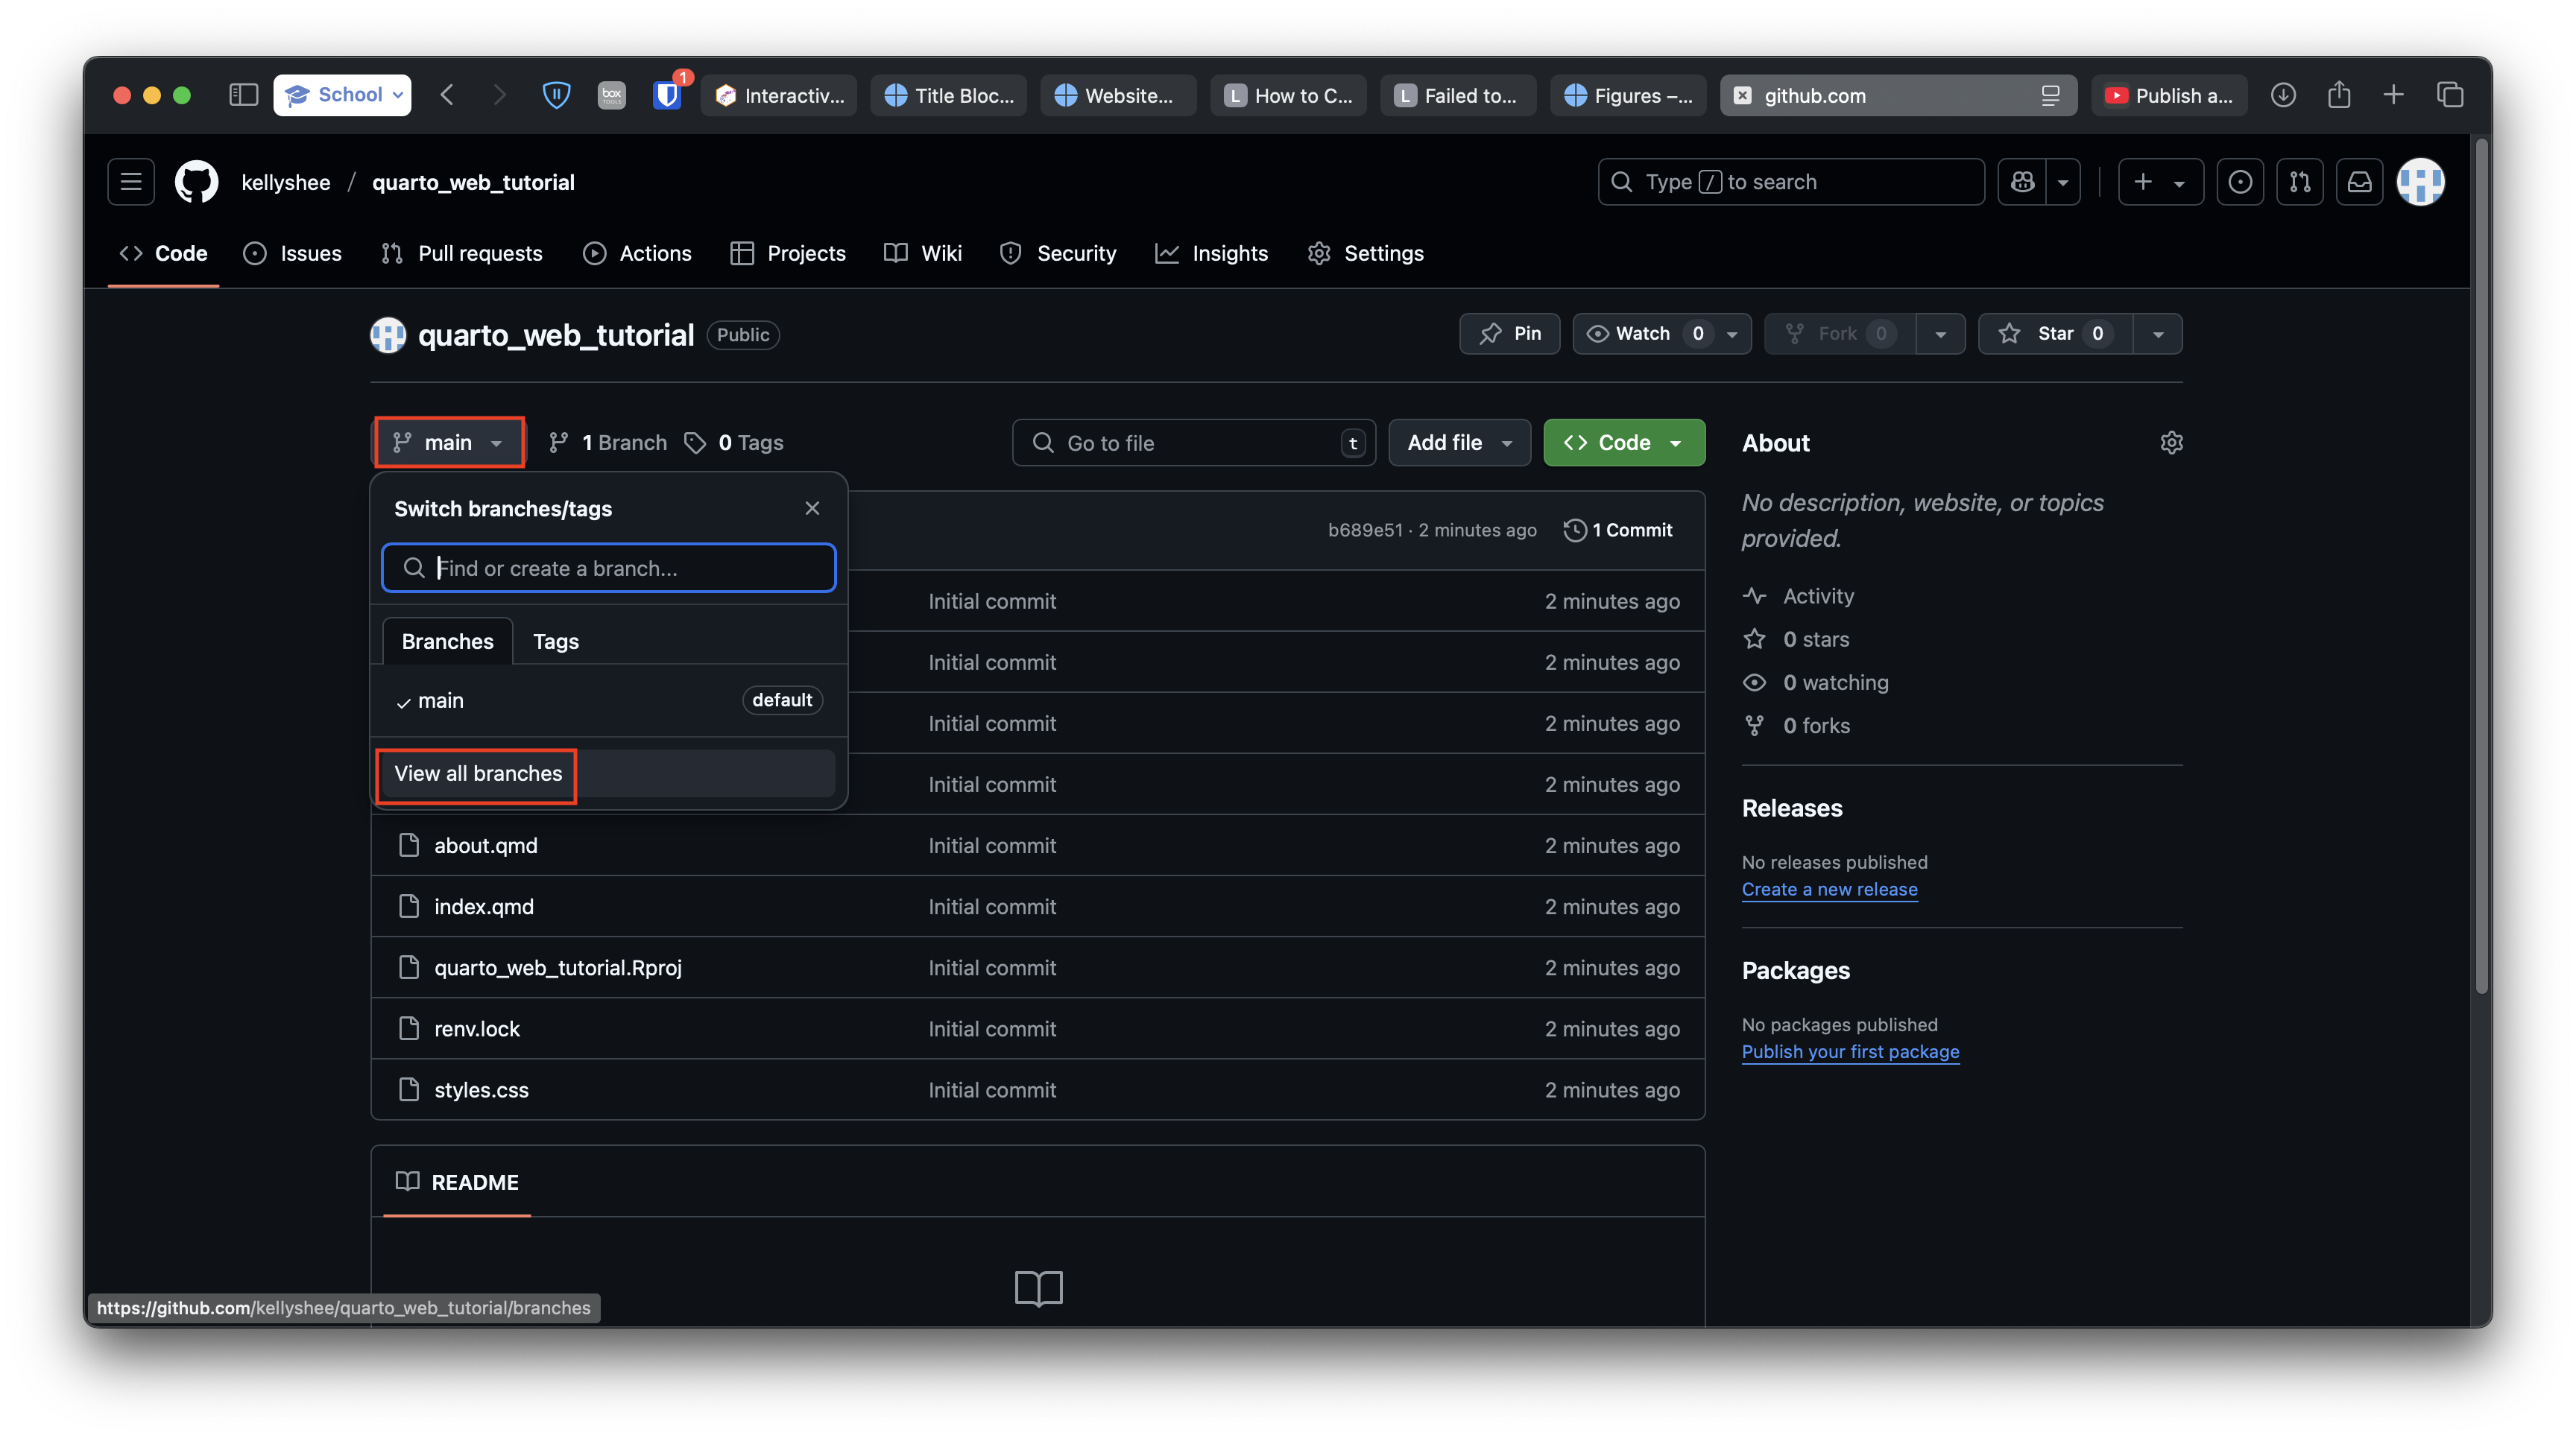
Task: Open the Insights tab
Action: pos(1212,254)
